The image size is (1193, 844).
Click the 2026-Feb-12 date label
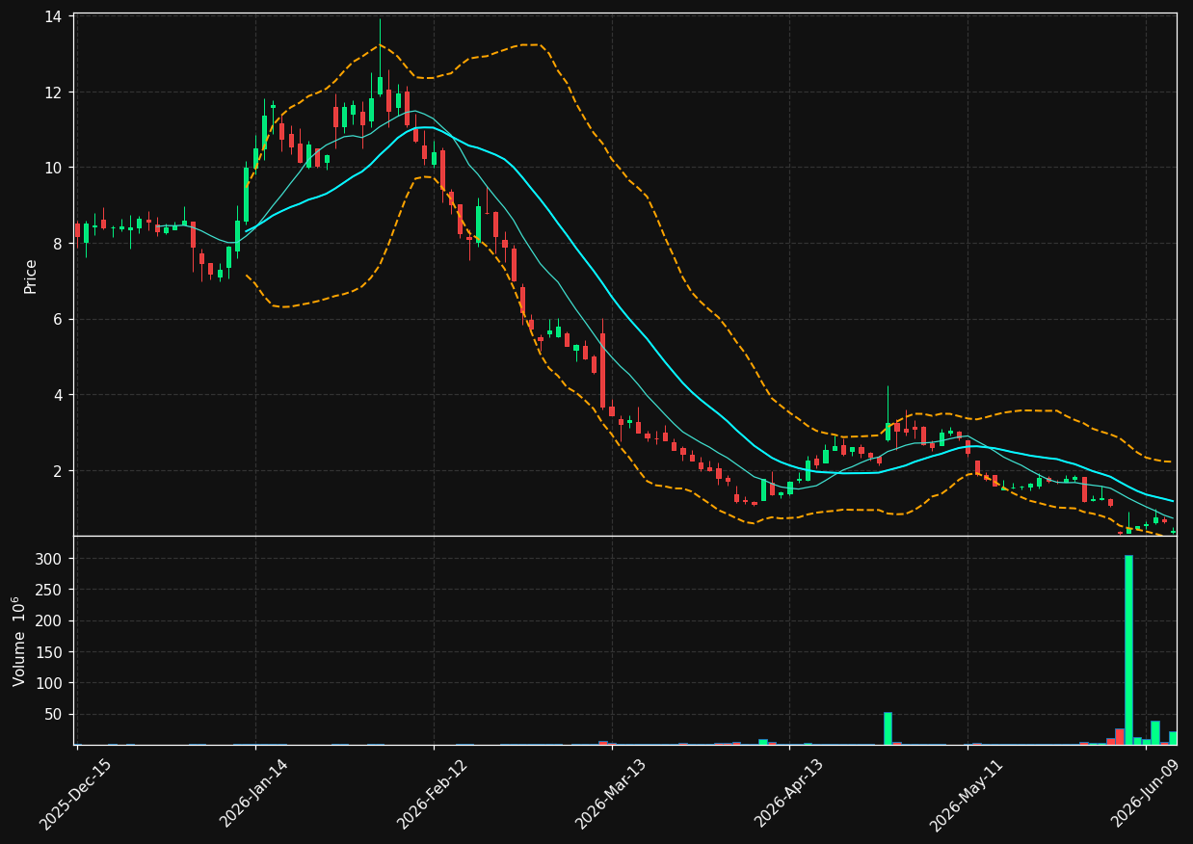coord(432,793)
